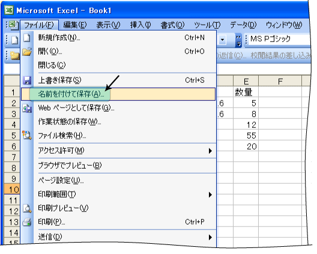Image resolution: width=317 pixels, height=254 pixels.
Task: Choose 印刷プレビュー(V) entry
Action: [118, 208]
